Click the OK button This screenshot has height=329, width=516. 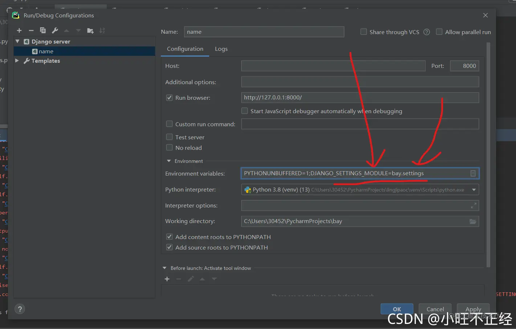click(397, 309)
